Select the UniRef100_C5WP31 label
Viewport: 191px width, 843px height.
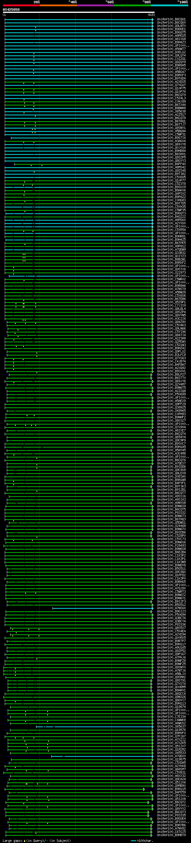tap(171, 135)
